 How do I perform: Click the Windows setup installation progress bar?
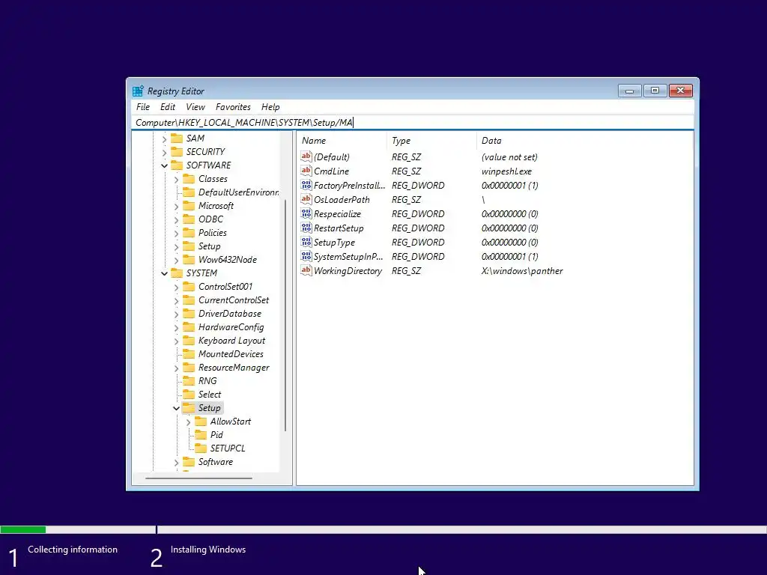[x=383, y=529]
